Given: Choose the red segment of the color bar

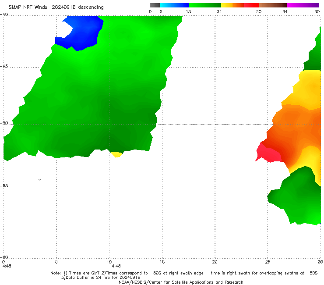Looking at the screenshot, I should (251, 5).
